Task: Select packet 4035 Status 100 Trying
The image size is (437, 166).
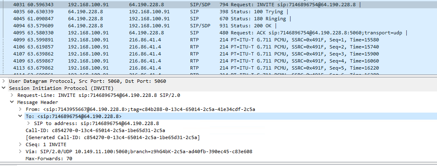Action: 218,12
